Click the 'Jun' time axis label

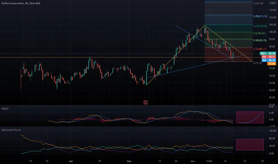tap(192, 161)
